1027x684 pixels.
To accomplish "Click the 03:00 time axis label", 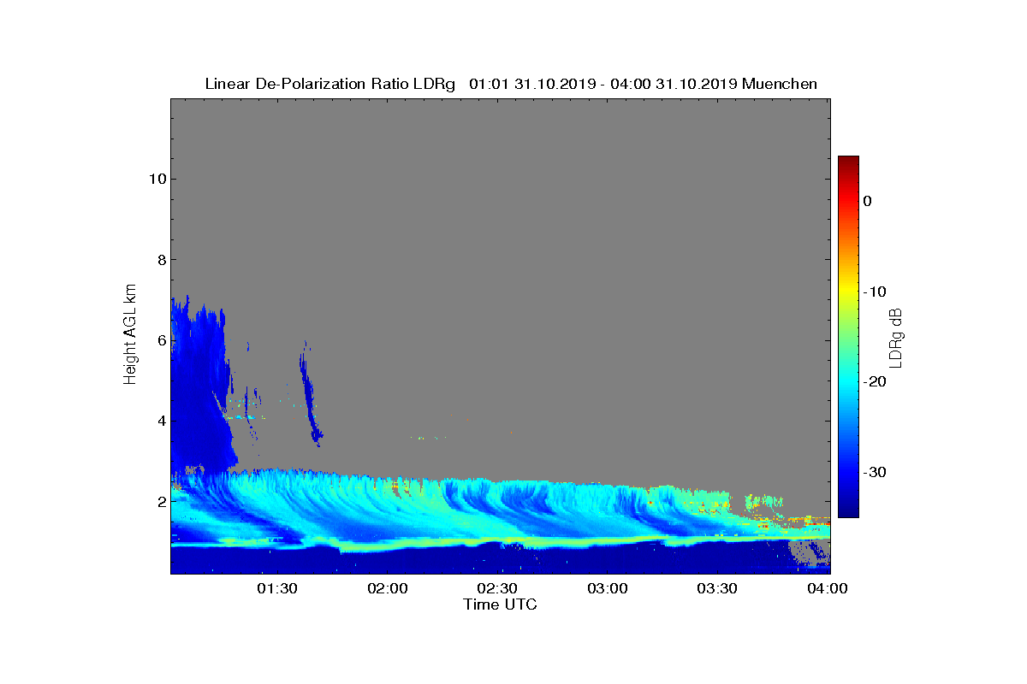I will pyautogui.click(x=608, y=590).
